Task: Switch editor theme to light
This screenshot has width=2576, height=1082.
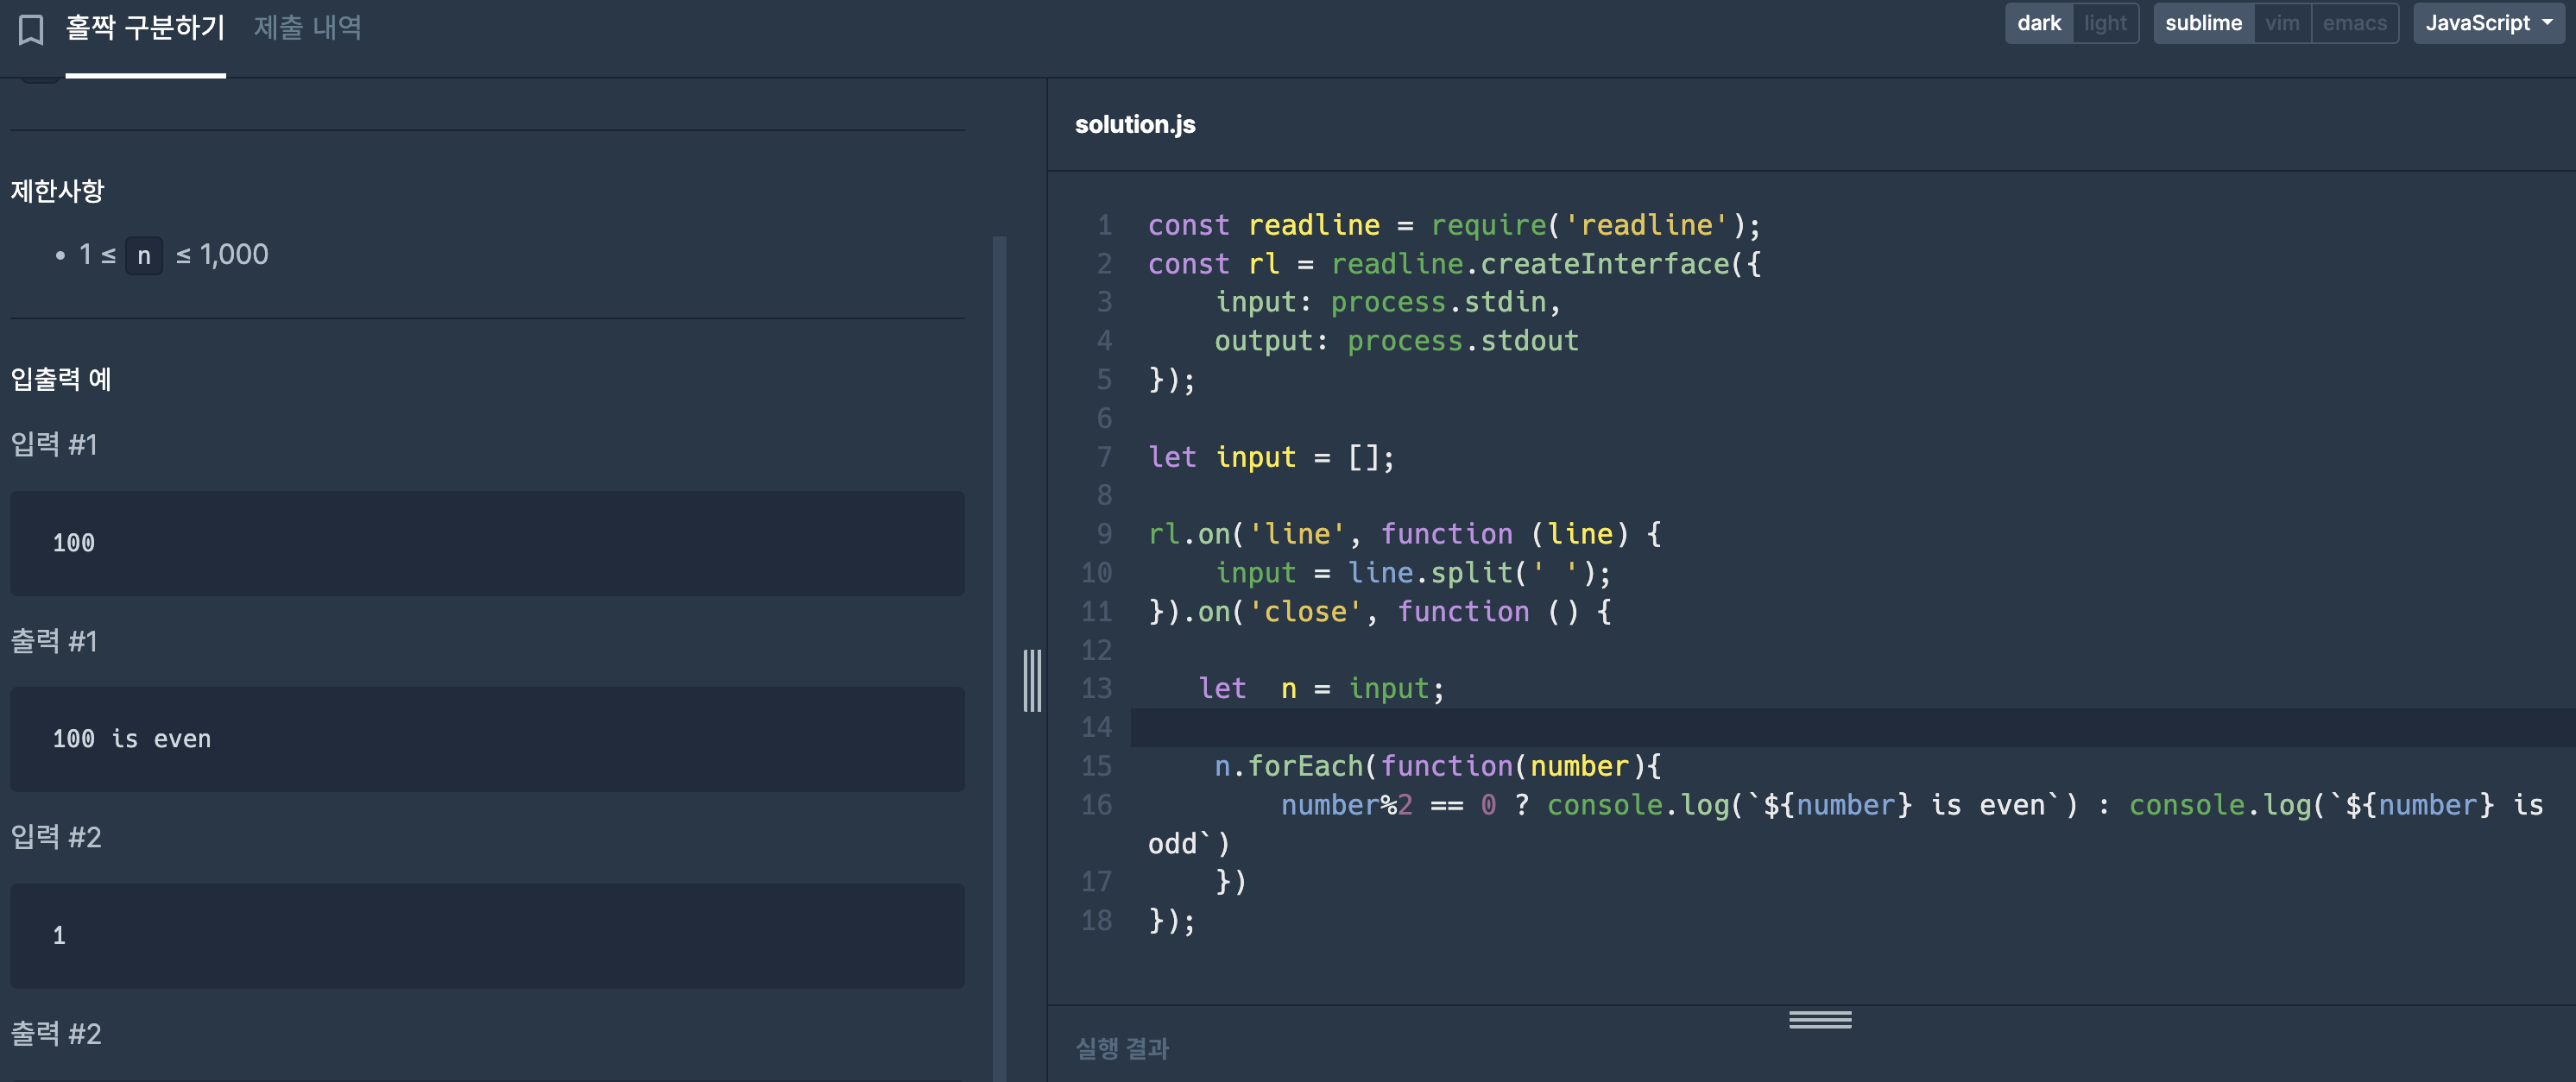Action: tap(2105, 23)
